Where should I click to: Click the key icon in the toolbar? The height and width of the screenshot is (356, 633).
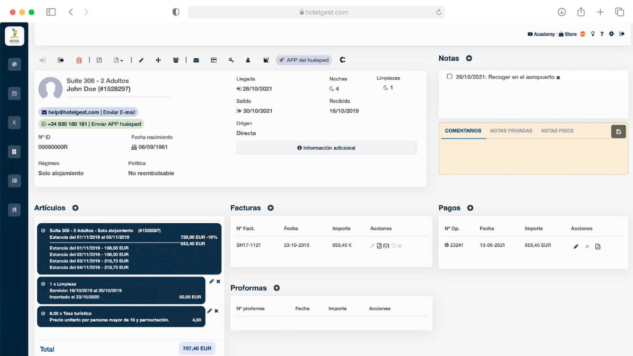[x=231, y=60]
